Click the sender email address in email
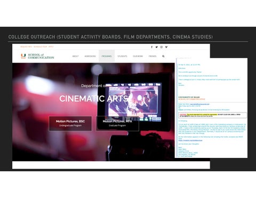This screenshot has width=256, height=198. click(x=199, y=104)
